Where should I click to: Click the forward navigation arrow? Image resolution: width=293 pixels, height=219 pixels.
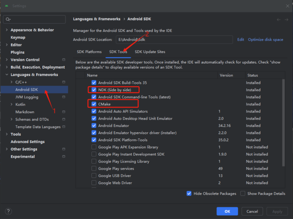point(286,19)
